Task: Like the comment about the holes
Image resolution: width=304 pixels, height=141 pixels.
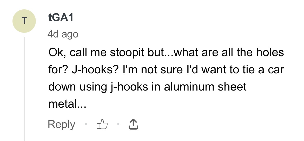Action: [x=102, y=125]
